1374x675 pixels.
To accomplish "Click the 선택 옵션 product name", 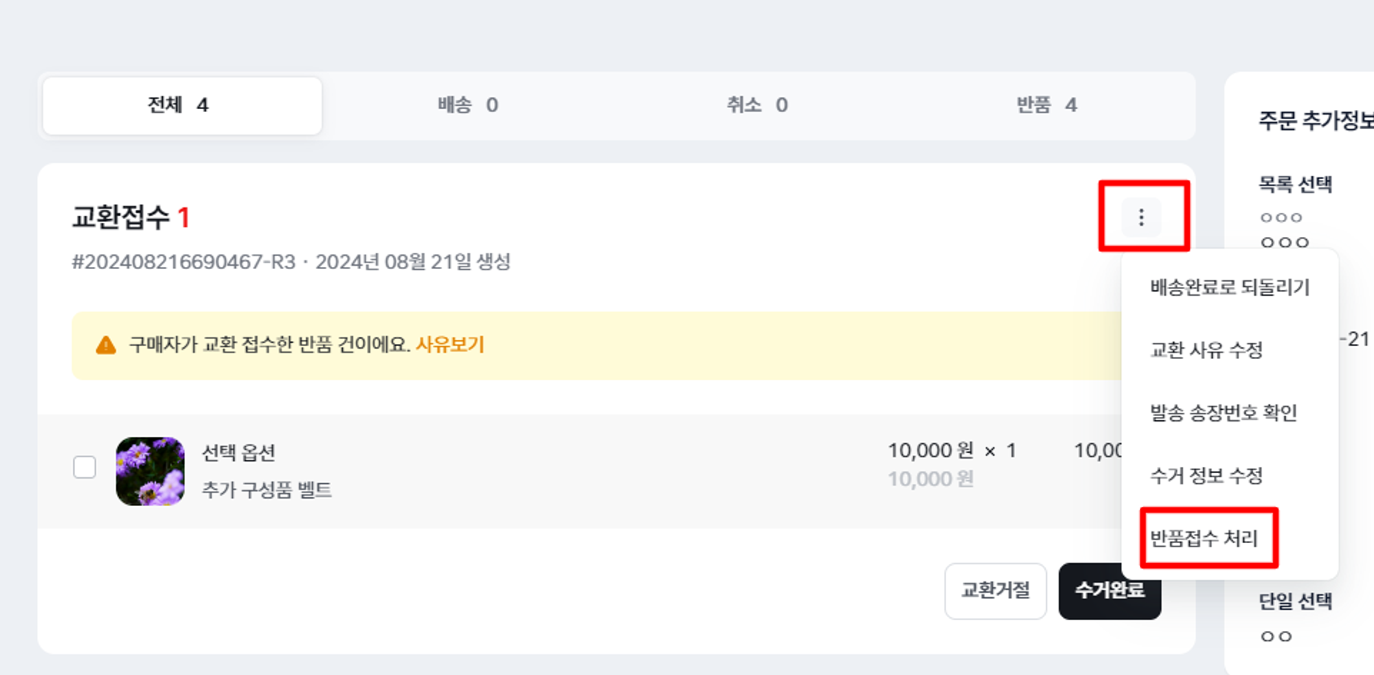I will pyautogui.click(x=238, y=453).
